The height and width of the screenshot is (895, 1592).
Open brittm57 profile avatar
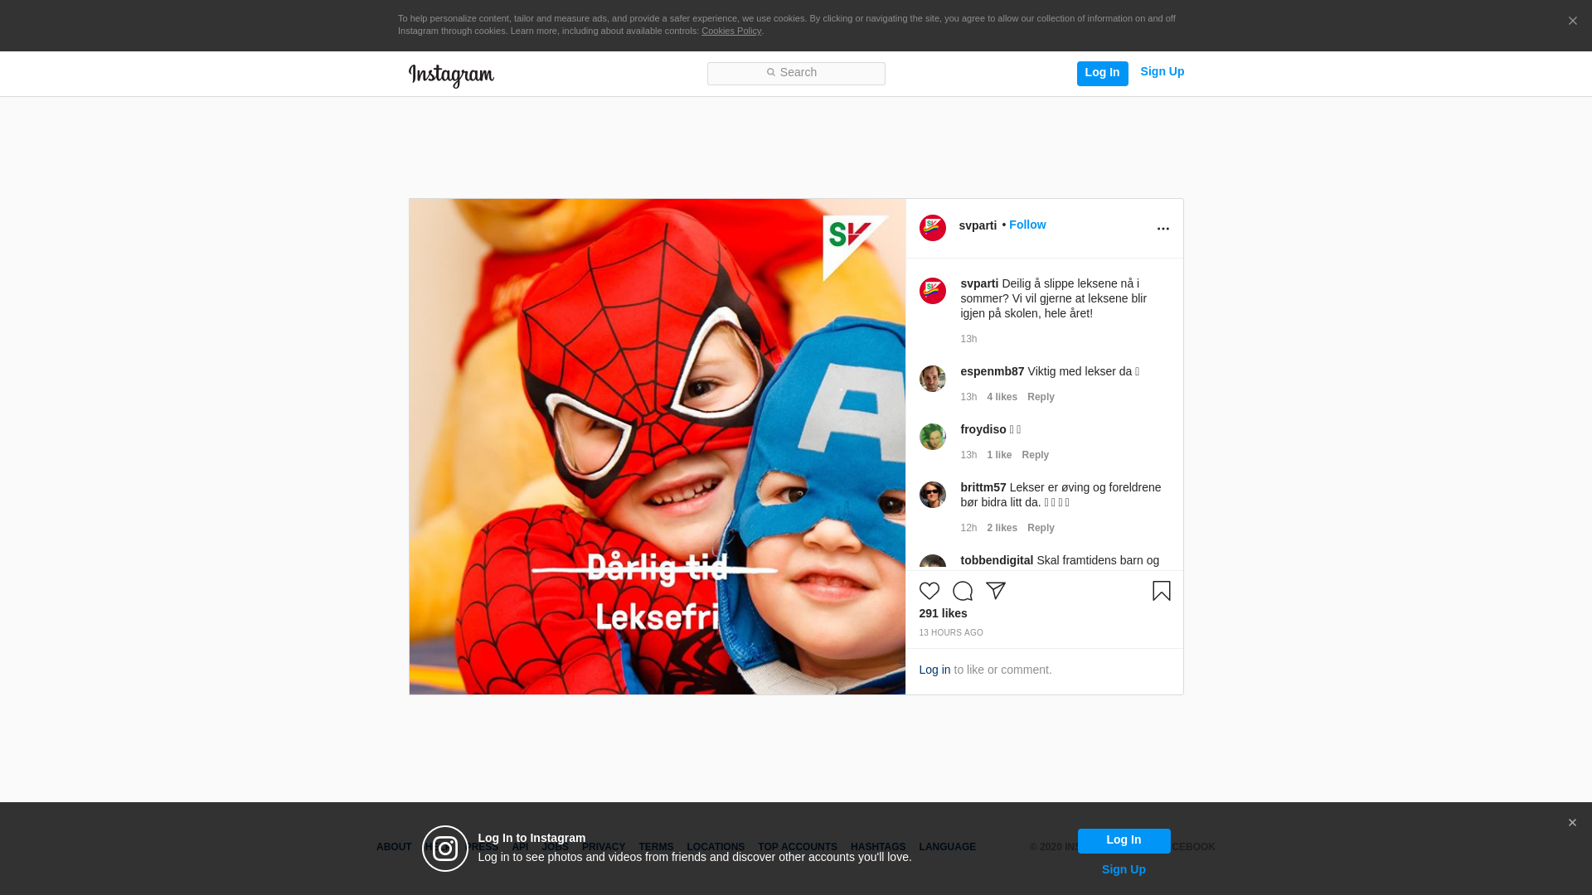pyautogui.click(x=932, y=495)
